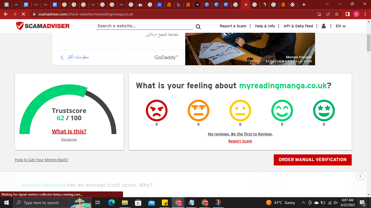Viewport: 371px width, 208px height.
Task: Click the "What is this?" link
Action: click(69, 131)
